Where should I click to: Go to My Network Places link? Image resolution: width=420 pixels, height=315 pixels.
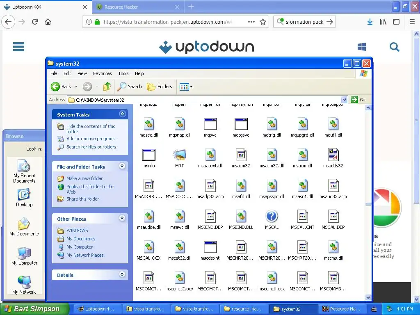tap(85, 255)
